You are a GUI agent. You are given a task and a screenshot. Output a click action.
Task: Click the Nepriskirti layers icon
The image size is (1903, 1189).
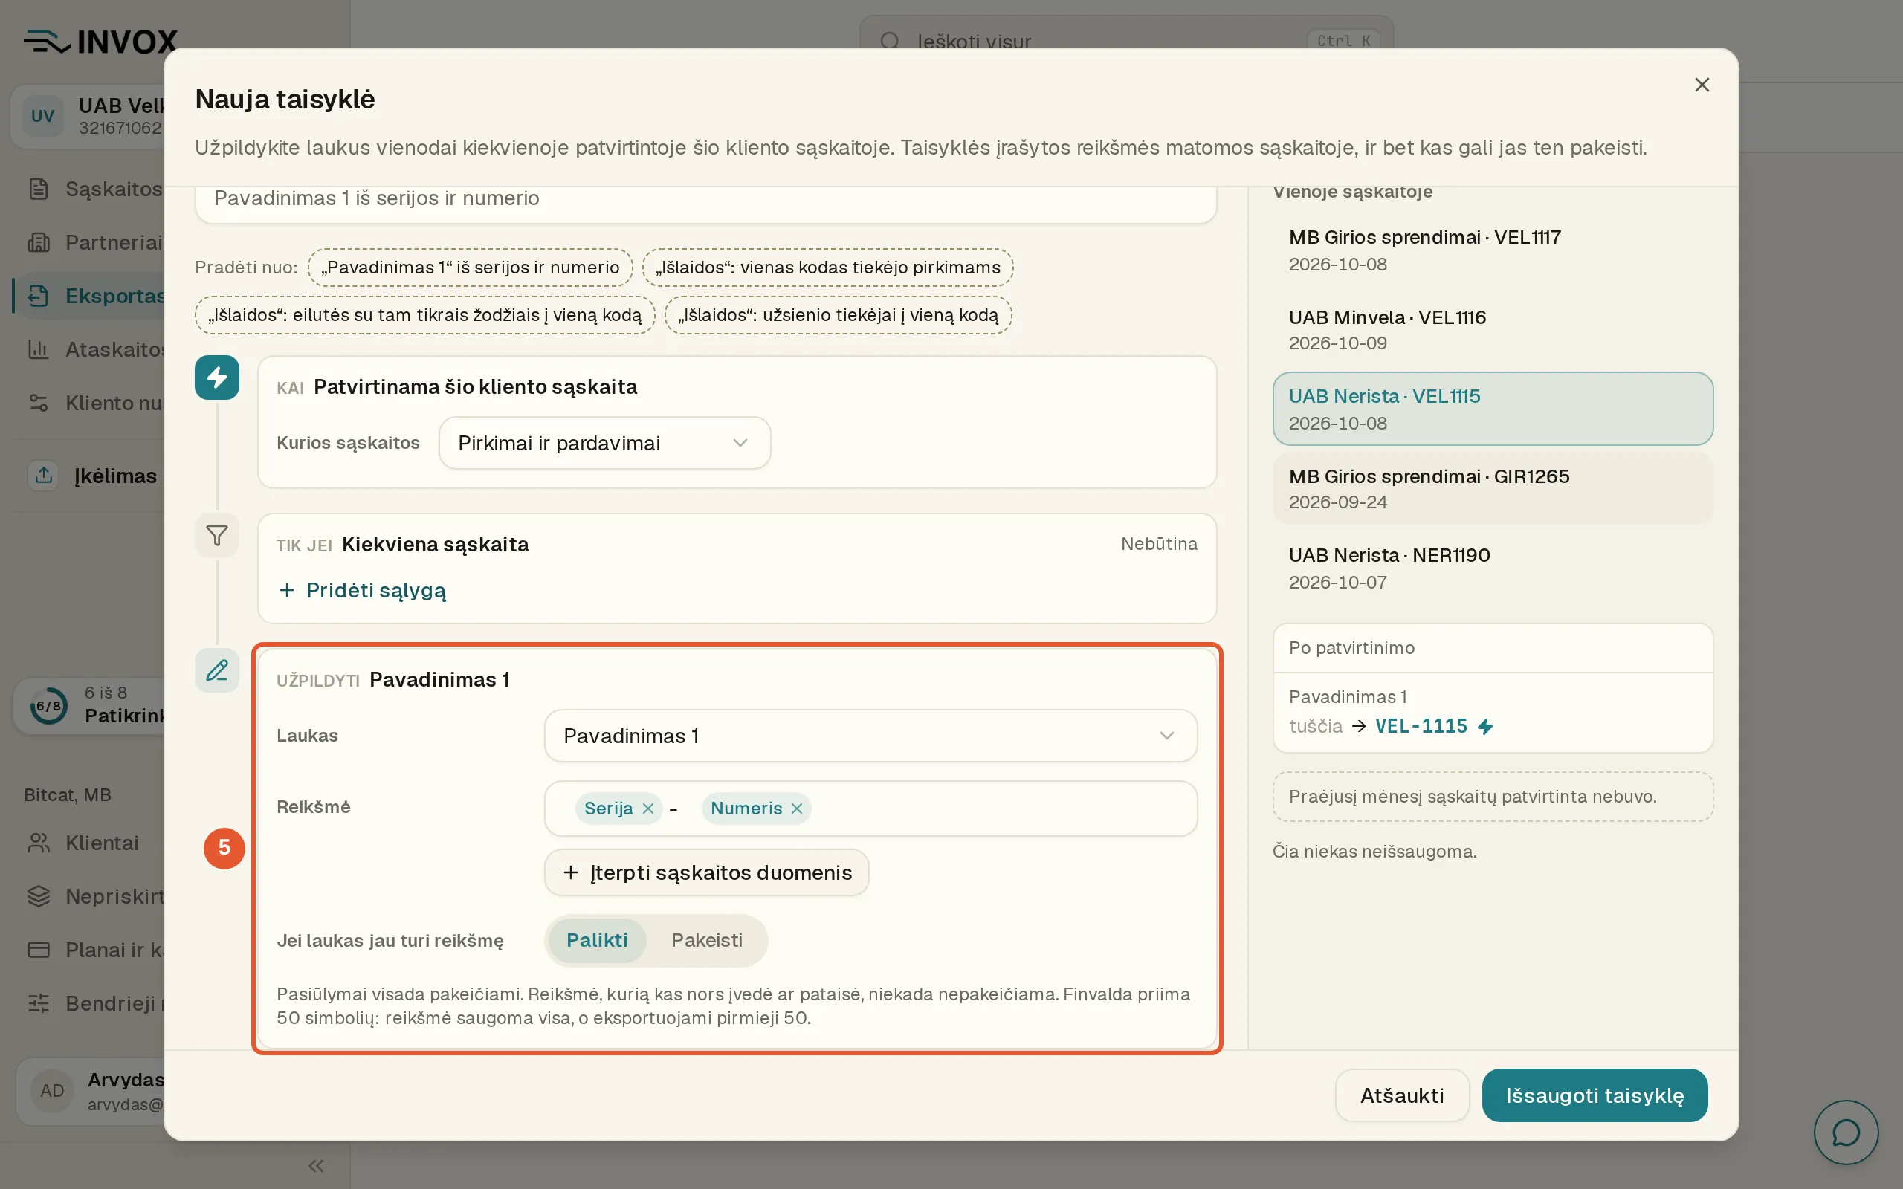[x=39, y=896]
